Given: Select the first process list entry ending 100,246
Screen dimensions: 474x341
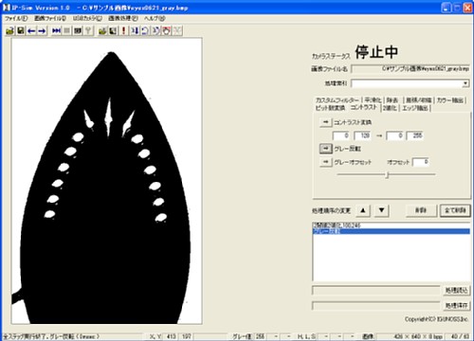Looking at the screenshot, I should (392, 225).
